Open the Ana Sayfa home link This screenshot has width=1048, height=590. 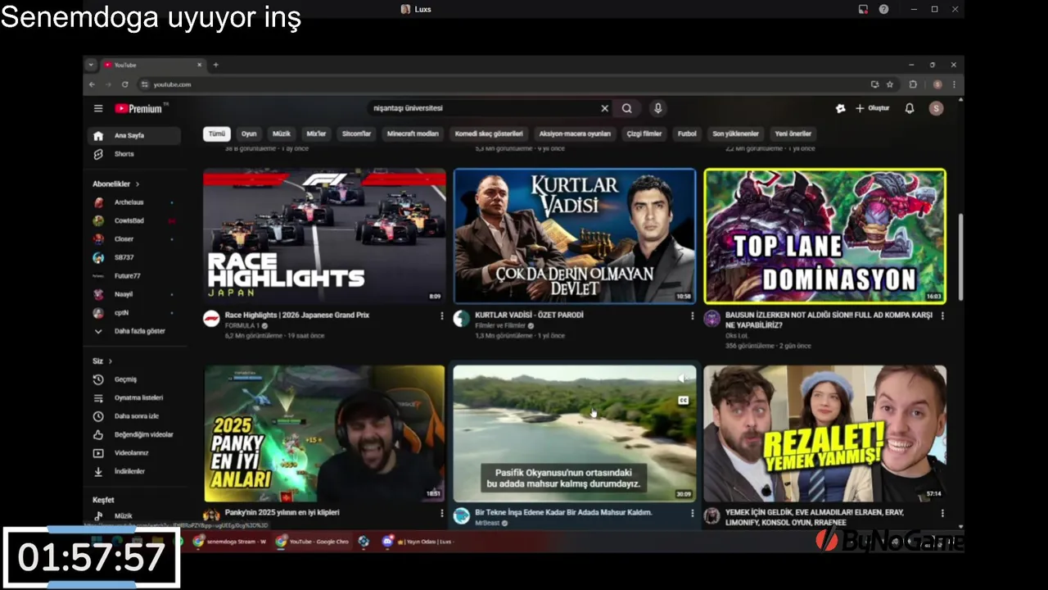click(x=133, y=135)
